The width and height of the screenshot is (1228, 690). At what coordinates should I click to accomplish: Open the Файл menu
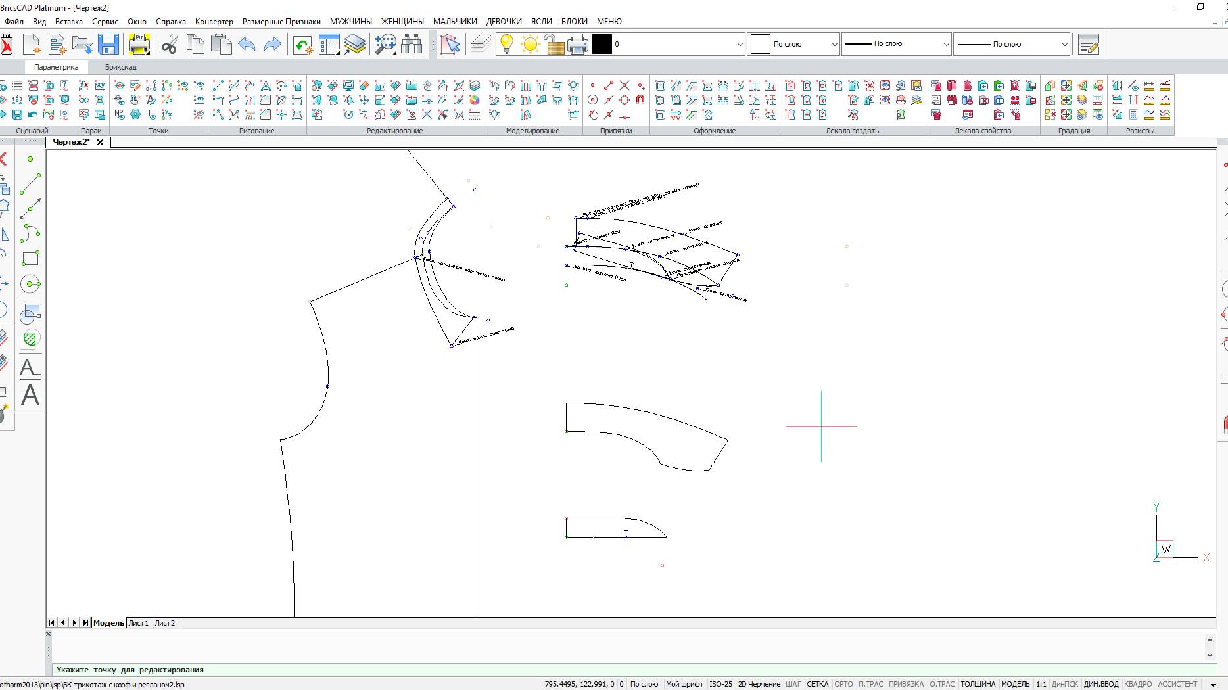point(14,21)
